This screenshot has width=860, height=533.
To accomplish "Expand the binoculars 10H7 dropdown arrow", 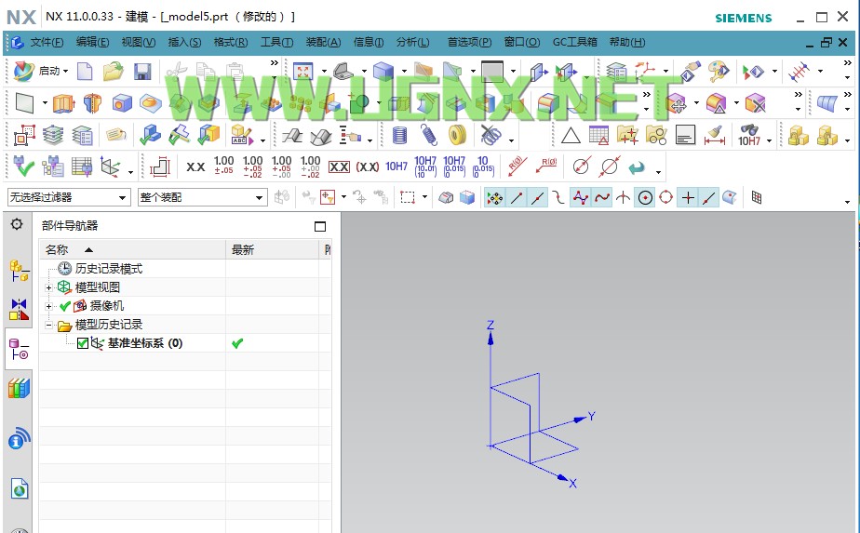I will [x=769, y=141].
